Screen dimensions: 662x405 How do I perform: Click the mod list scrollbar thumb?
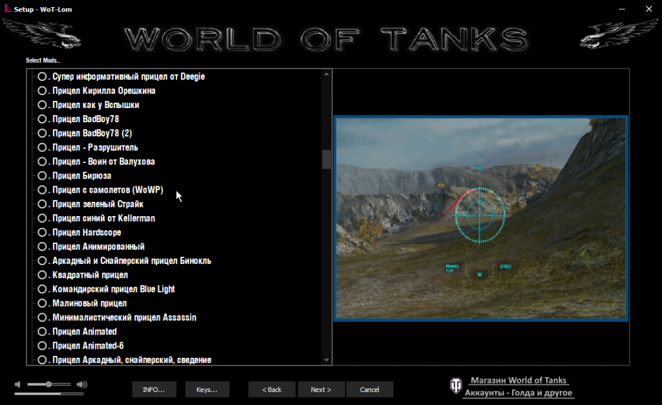(x=326, y=160)
